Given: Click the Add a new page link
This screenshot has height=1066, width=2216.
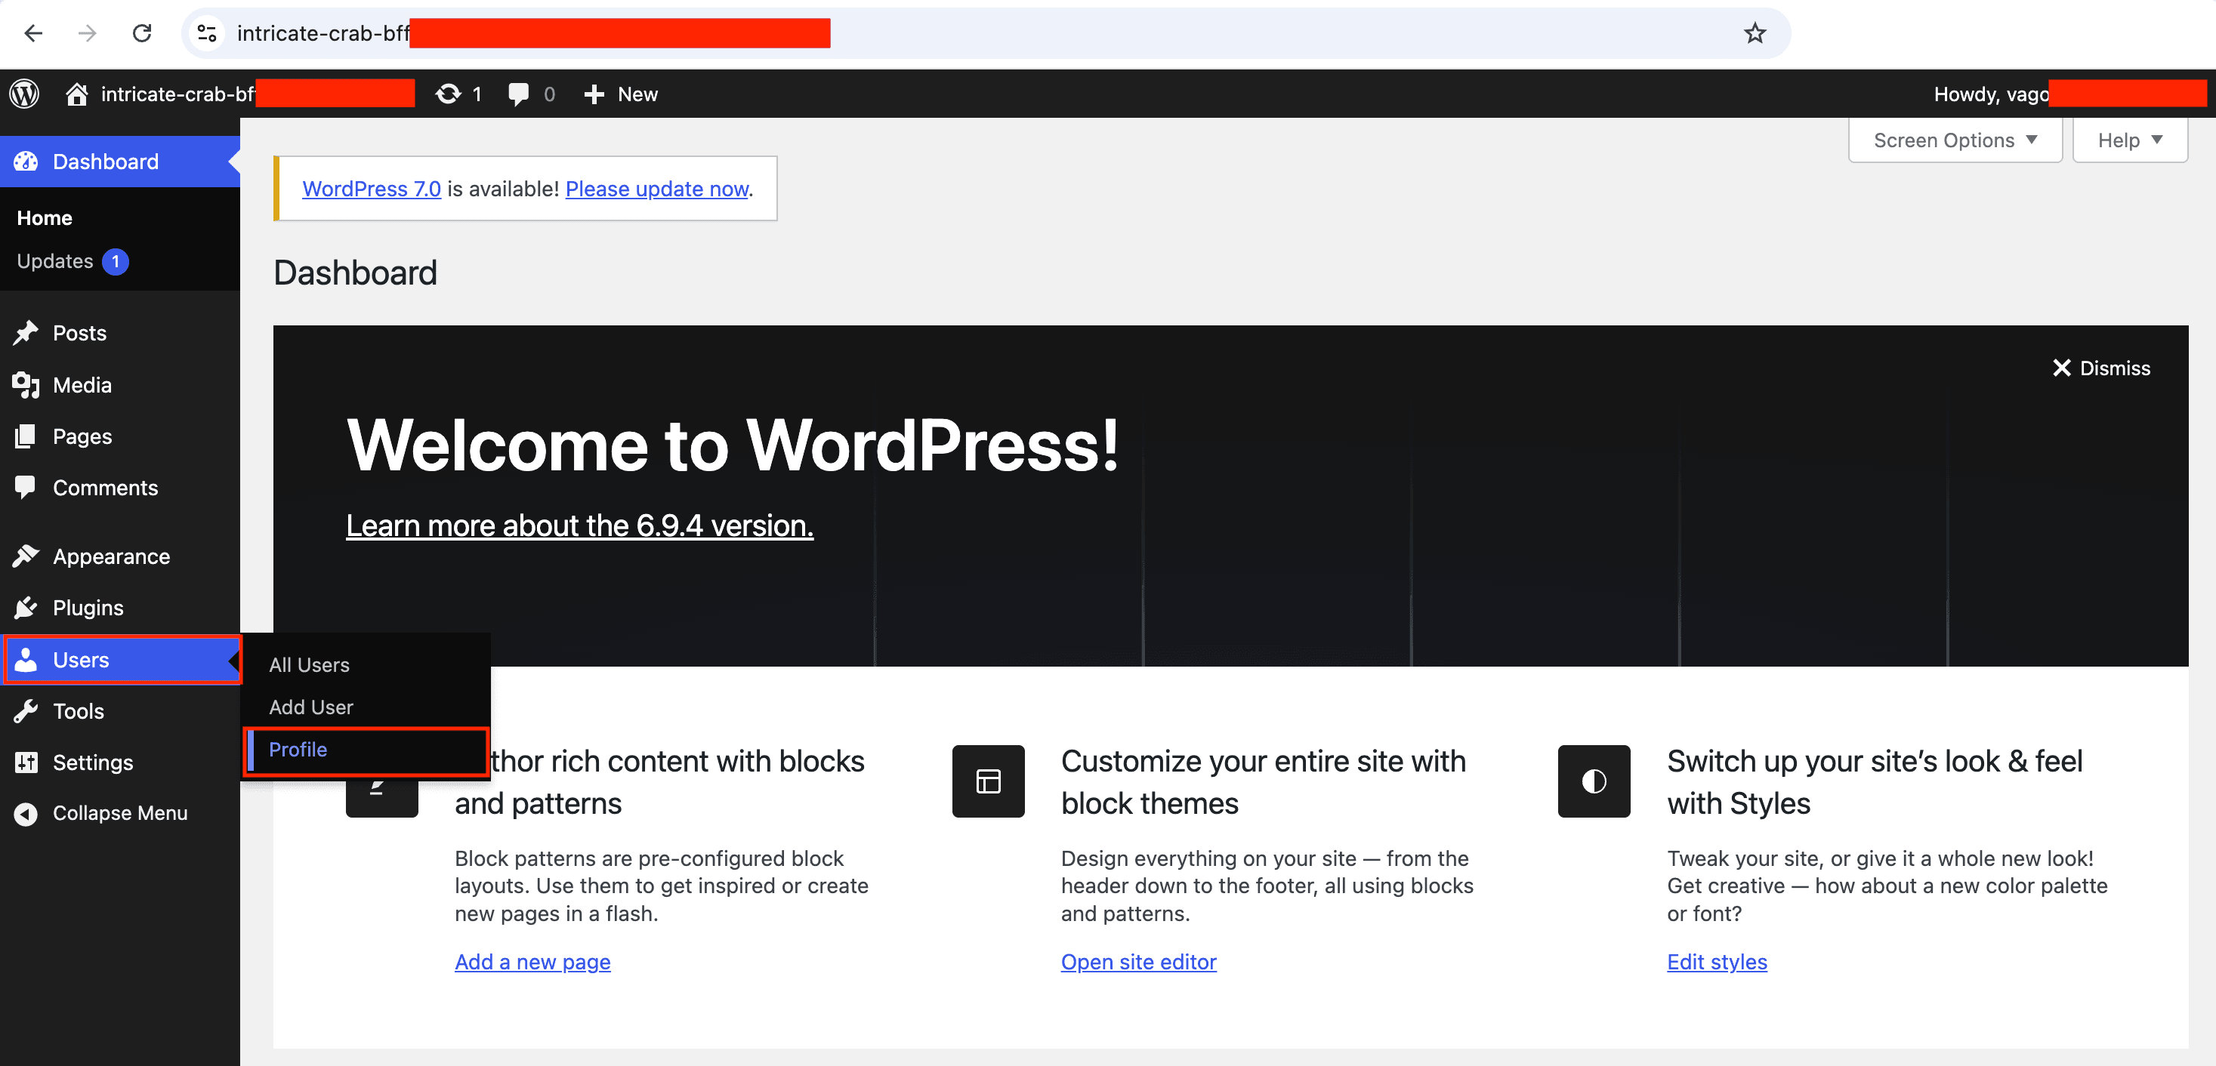Looking at the screenshot, I should click(x=532, y=962).
